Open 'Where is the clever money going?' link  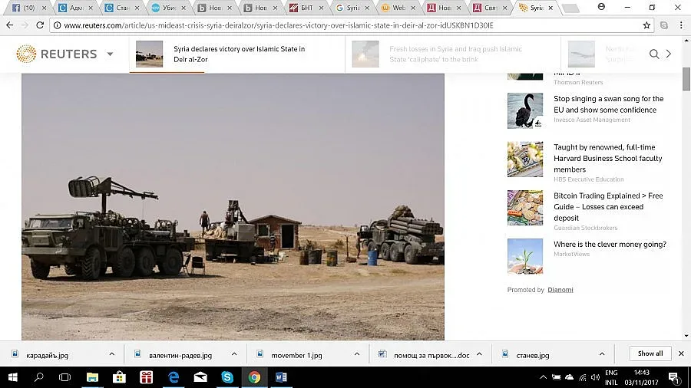tap(610, 245)
